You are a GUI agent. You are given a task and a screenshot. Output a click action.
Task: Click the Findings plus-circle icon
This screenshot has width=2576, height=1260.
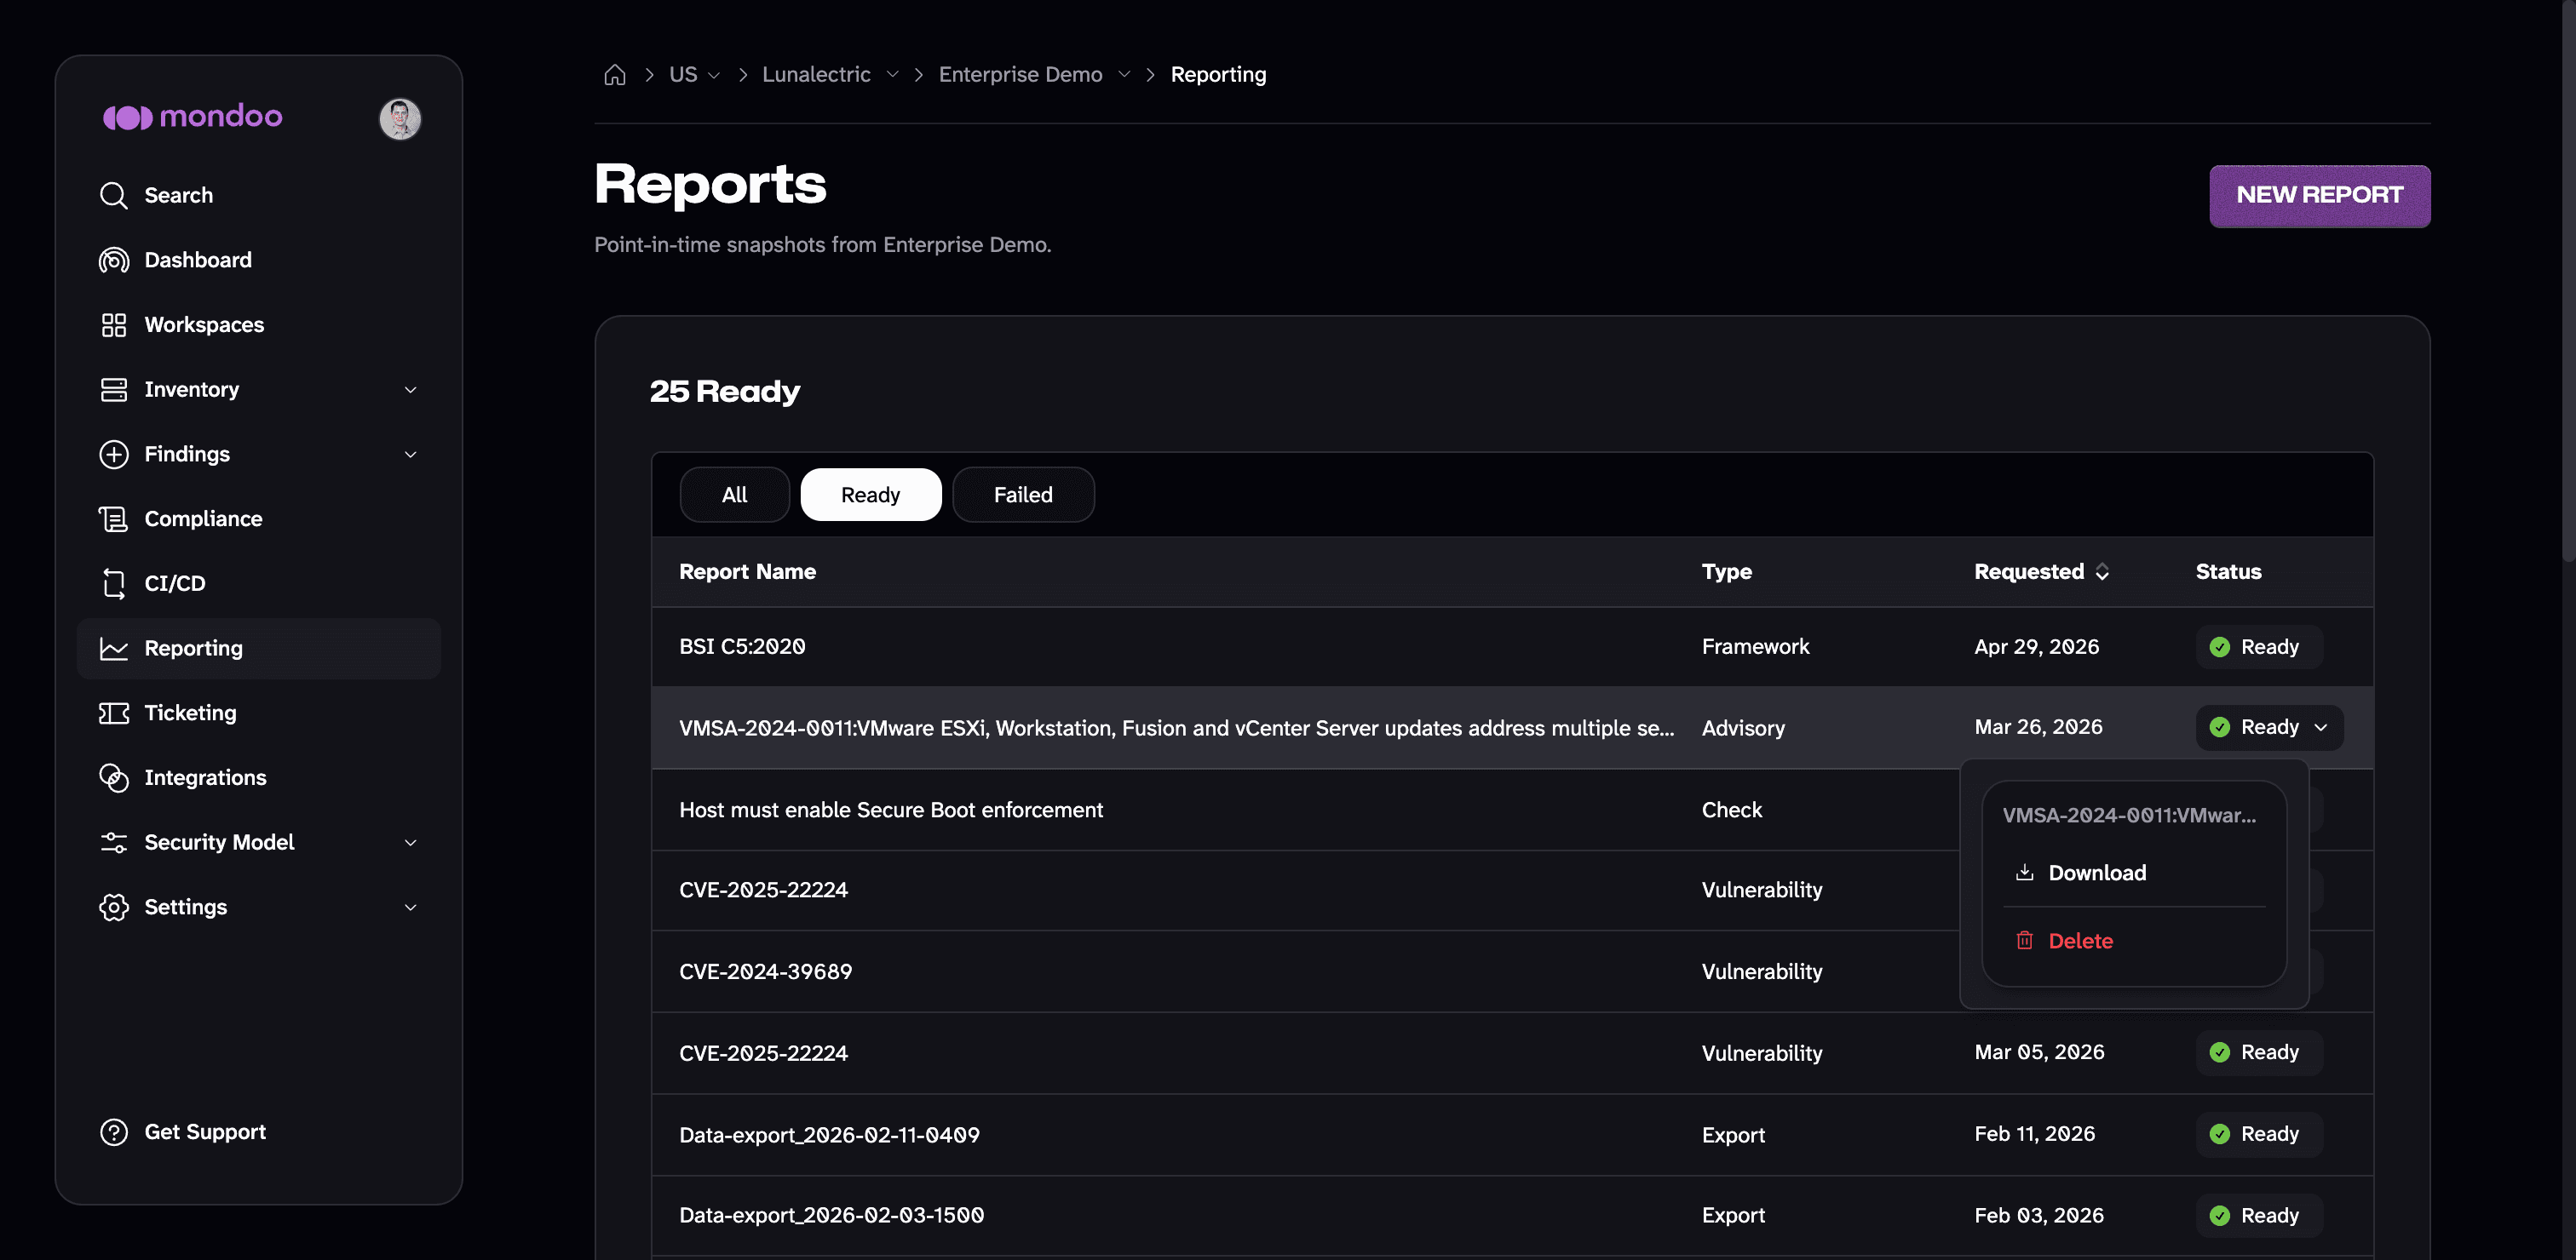pyautogui.click(x=114, y=454)
